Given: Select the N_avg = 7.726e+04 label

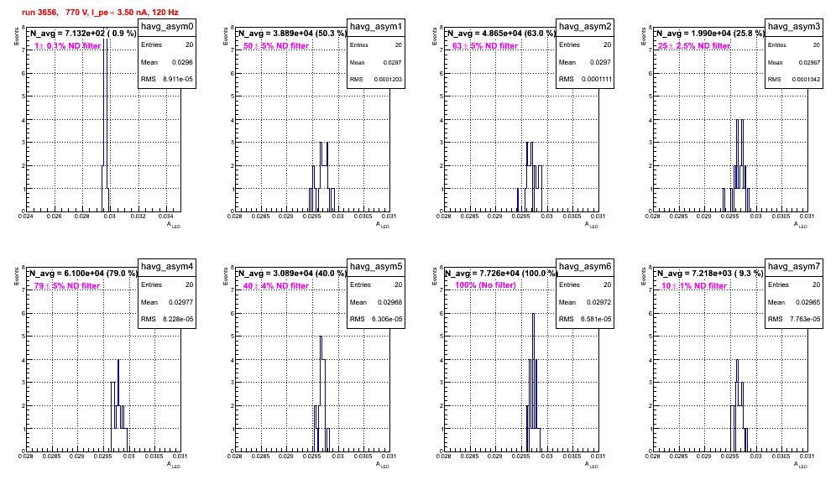Looking at the screenshot, I should (501, 274).
